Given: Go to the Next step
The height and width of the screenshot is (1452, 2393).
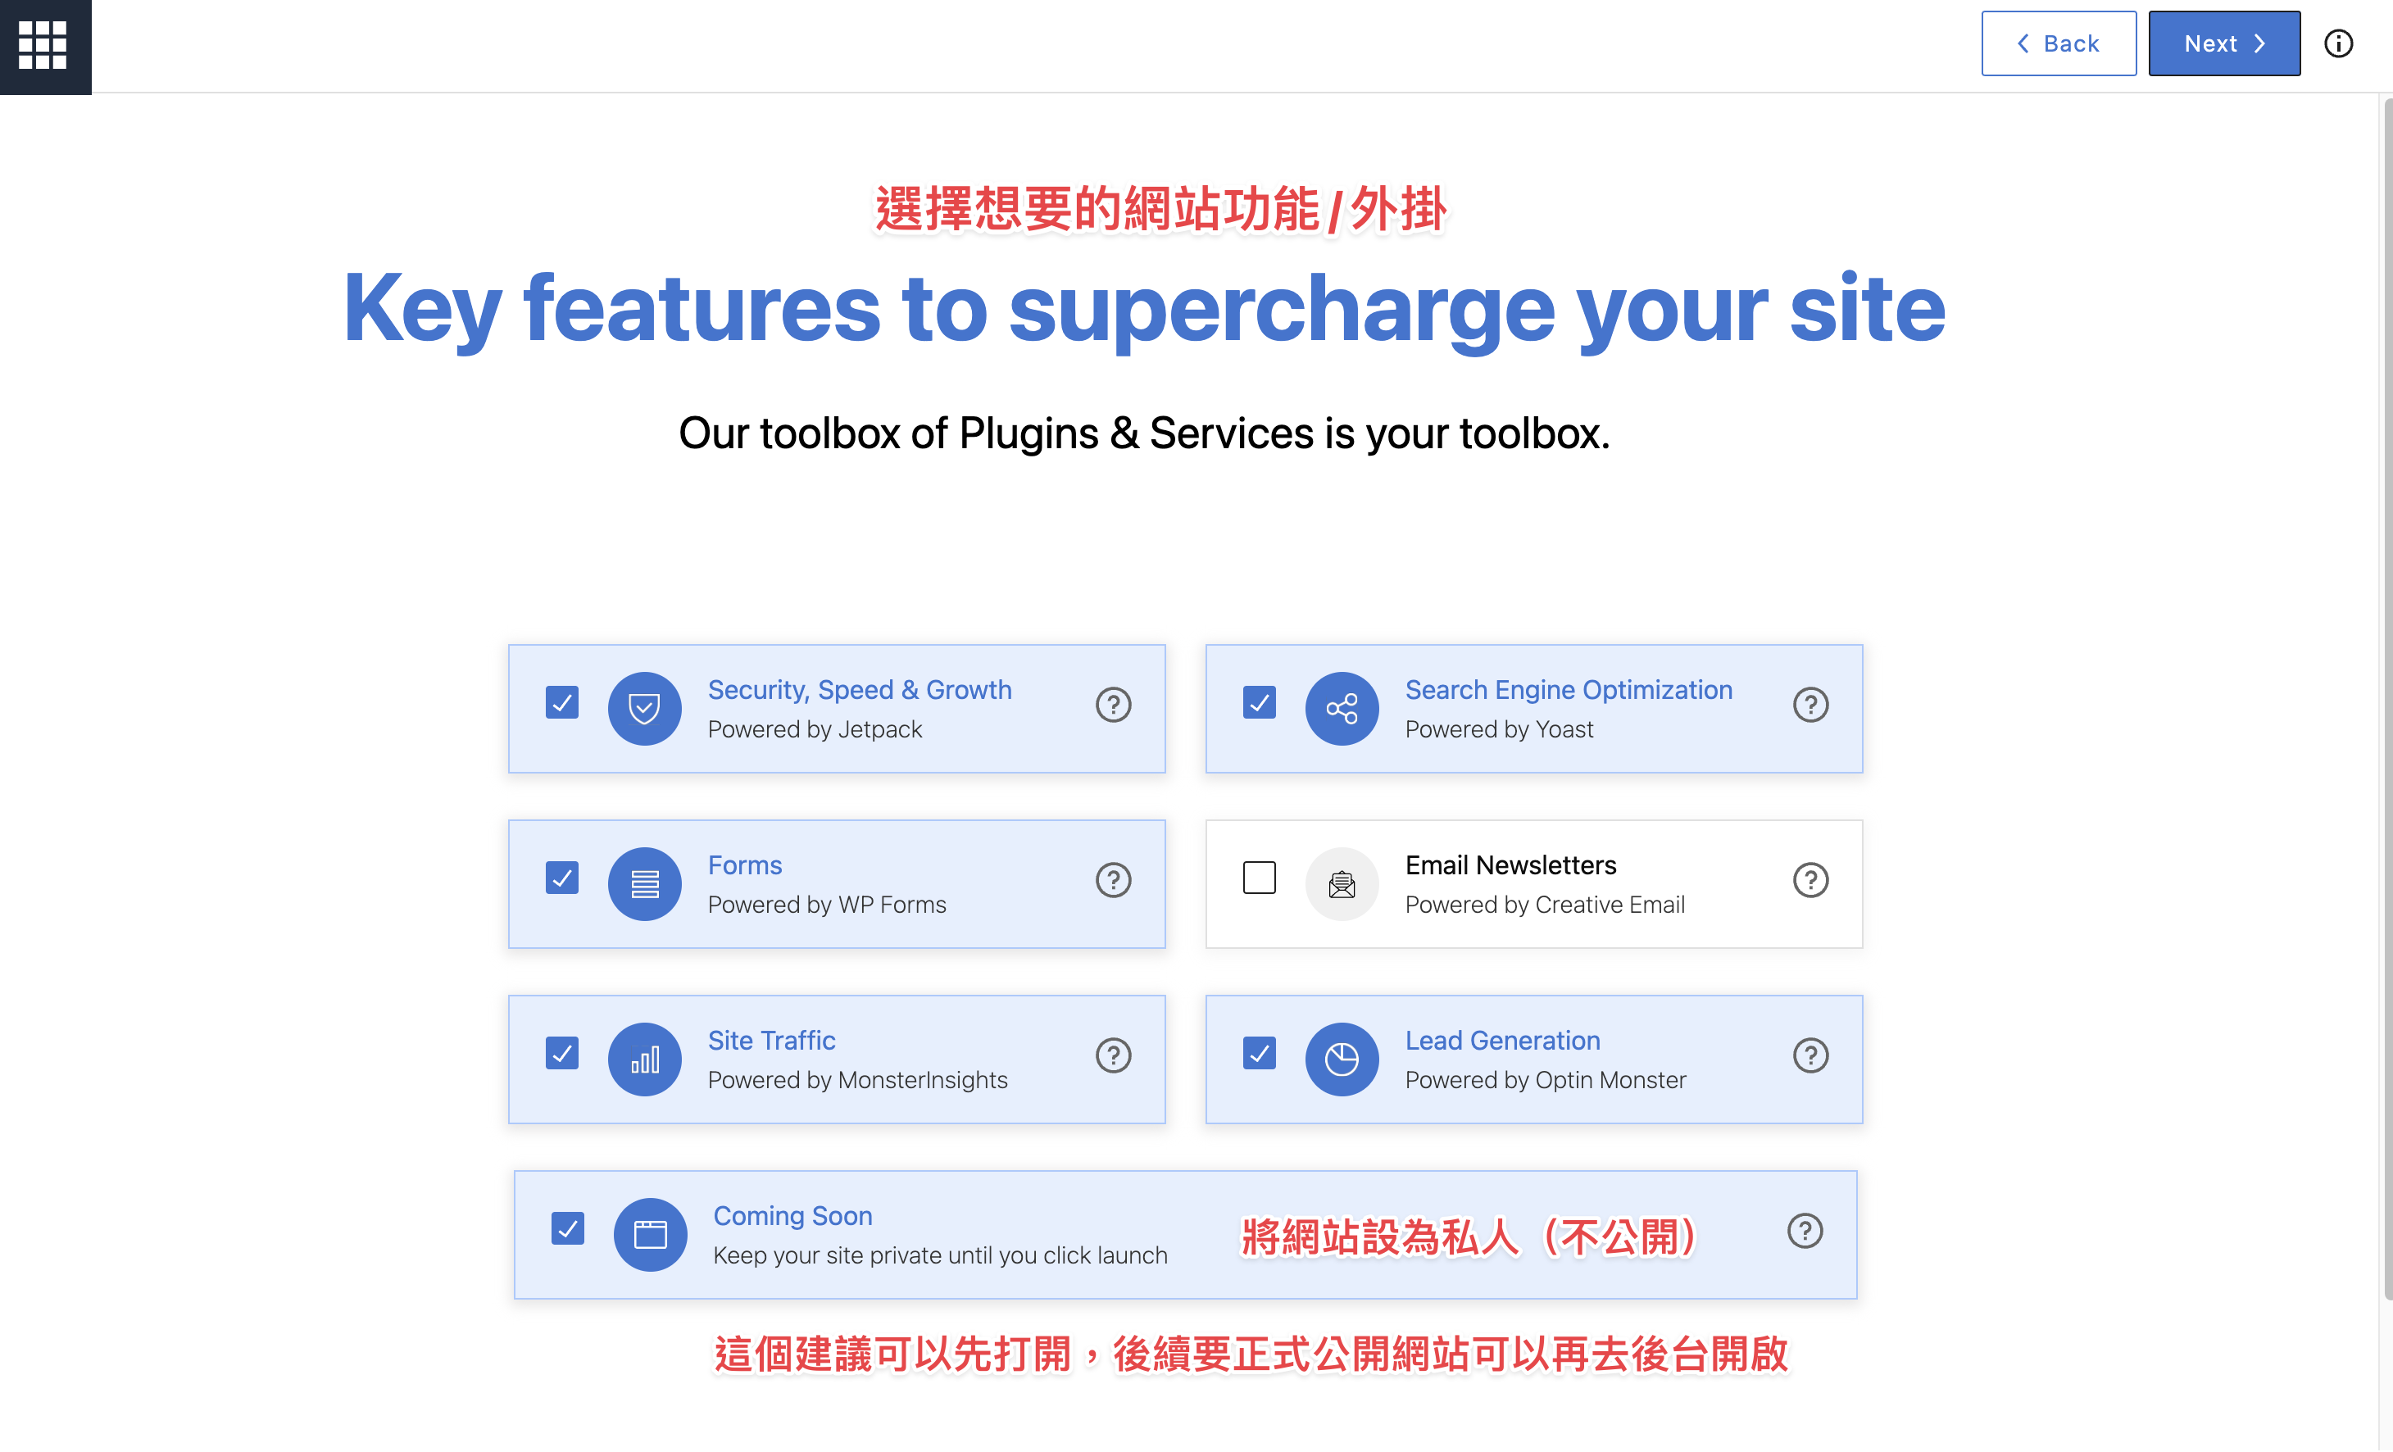Looking at the screenshot, I should (2223, 43).
